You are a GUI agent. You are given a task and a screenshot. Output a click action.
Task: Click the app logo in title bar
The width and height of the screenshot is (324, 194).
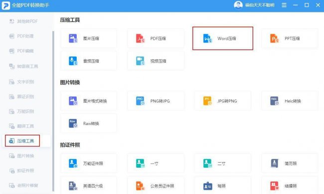pos(6,5)
